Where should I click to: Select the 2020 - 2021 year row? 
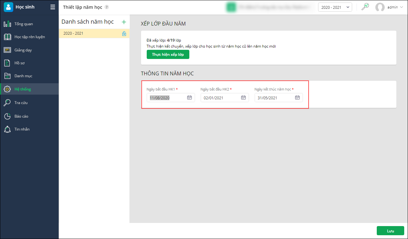tap(94, 33)
